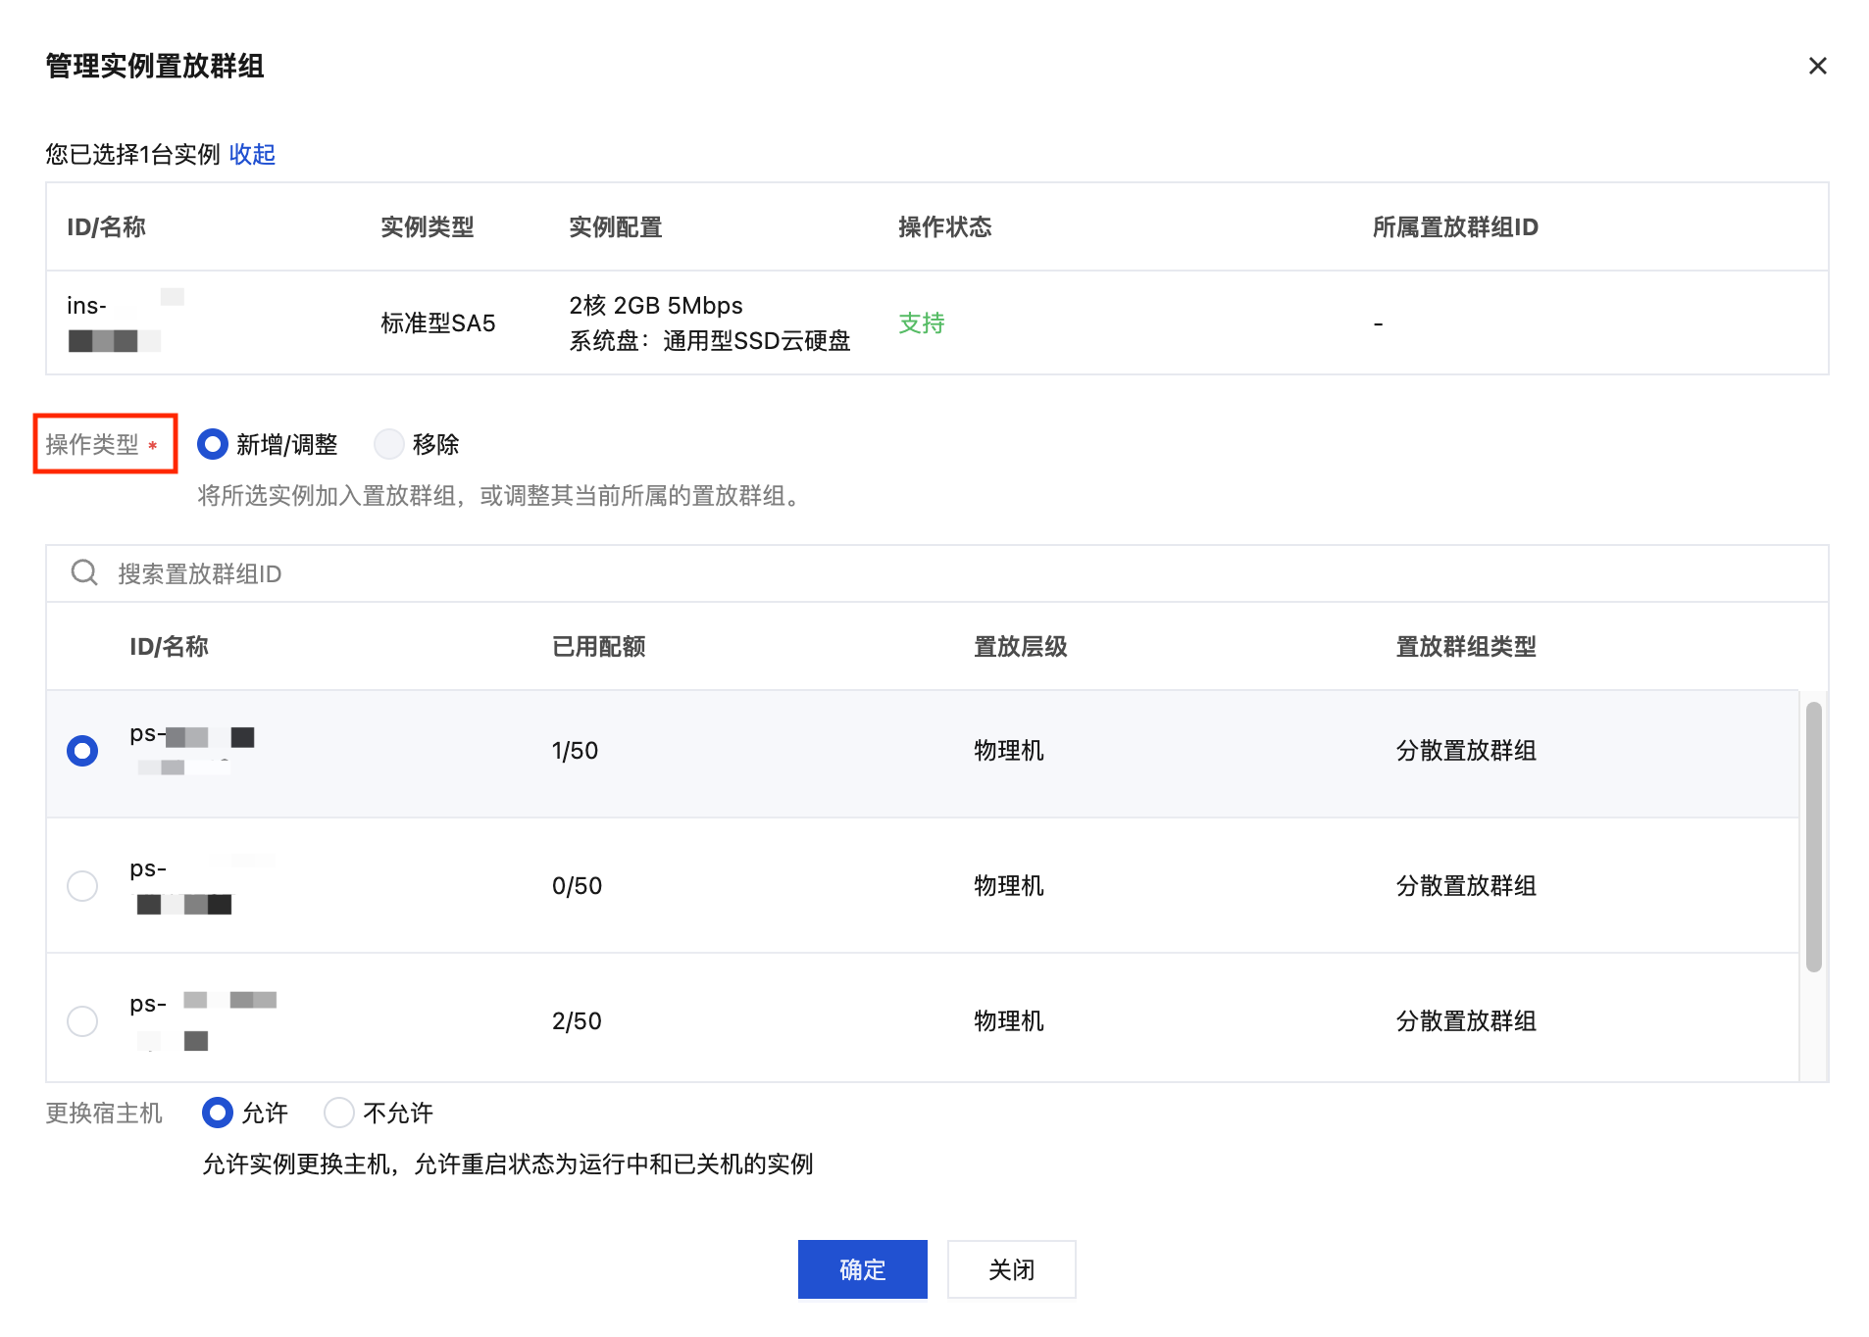This screenshot has height=1337, width=1869.
Task: Click the 操作状态 column header
Action: point(944,227)
